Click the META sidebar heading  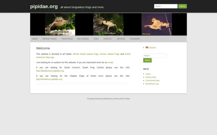(x=146, y=69)
